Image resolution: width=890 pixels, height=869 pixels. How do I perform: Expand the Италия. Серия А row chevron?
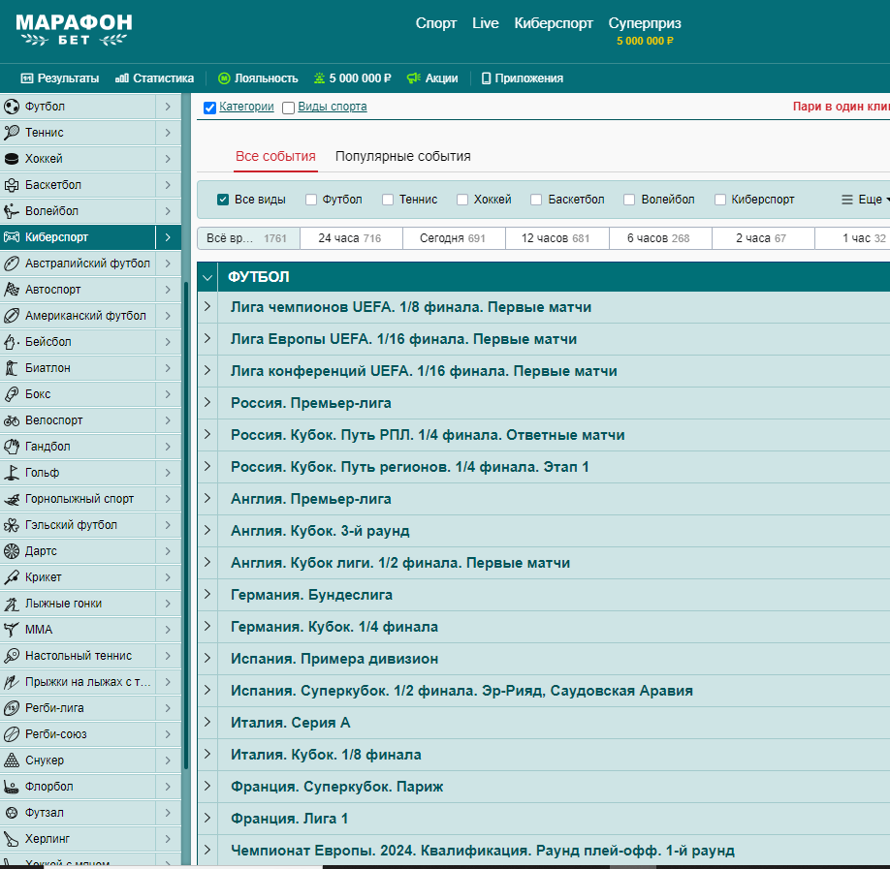(x=207, y=722)
